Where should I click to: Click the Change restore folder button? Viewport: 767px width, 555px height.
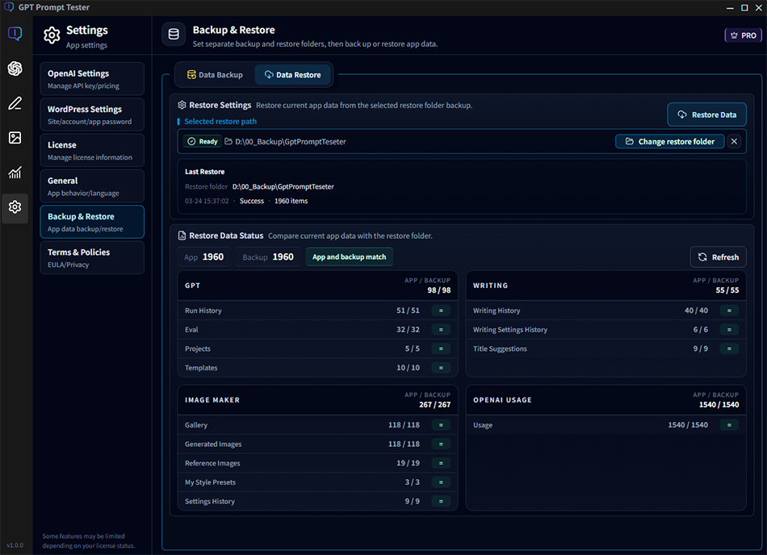669,141
